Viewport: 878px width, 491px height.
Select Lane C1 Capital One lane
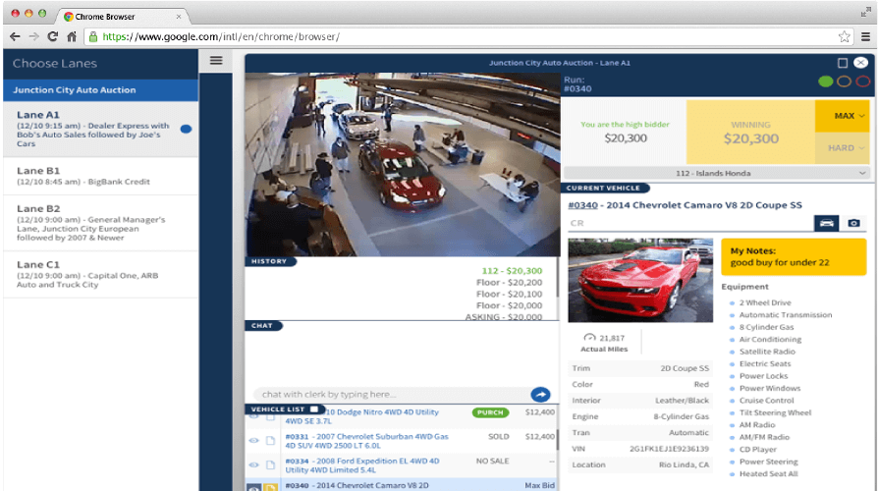click(x=101, y=274)
